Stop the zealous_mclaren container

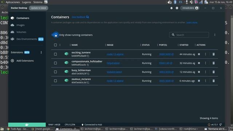pyautogui.click(x=199, y=81)
